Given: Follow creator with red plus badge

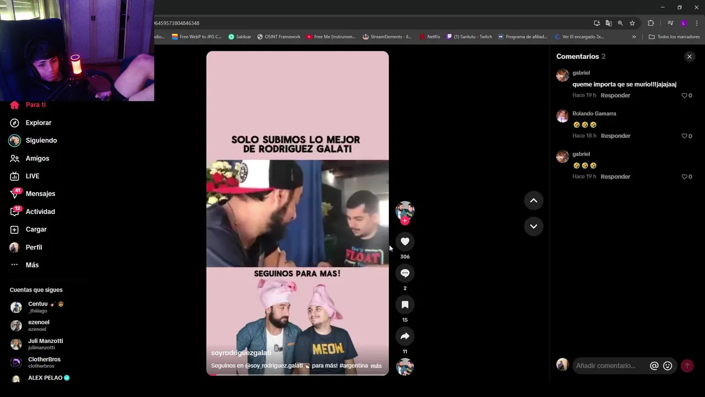Looking at the screenshot, I should [405, 221].
